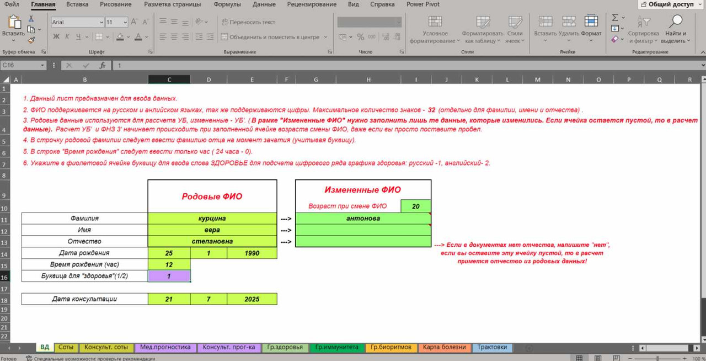706x361 pixels.
Task: Expand the font size dropdown
Action: pos(125,23)
